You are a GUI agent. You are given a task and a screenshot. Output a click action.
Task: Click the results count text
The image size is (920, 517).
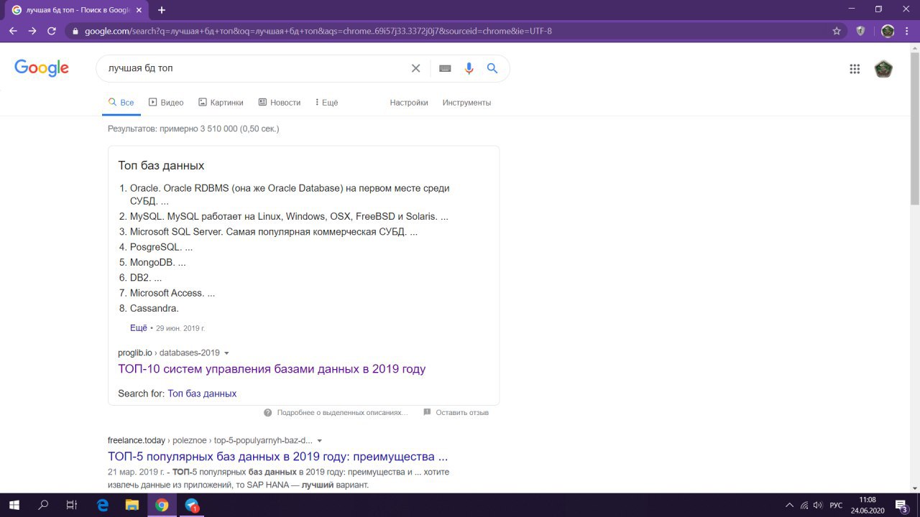click(x=193, y=129)
